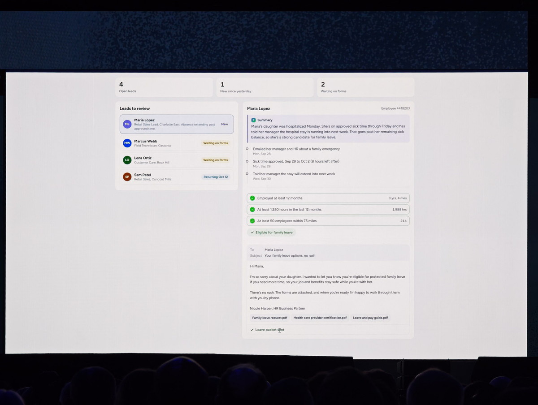Click the Subject field of the email

click(328, 256)
